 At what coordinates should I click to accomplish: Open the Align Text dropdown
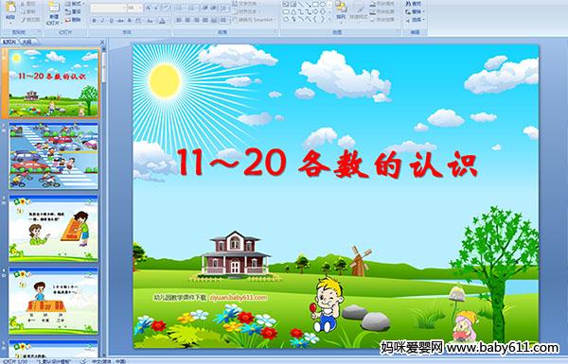[246, 11]
